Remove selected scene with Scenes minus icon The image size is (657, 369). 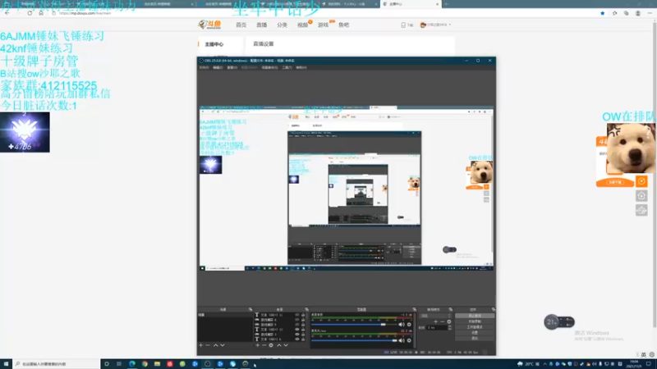click(208, 345)
